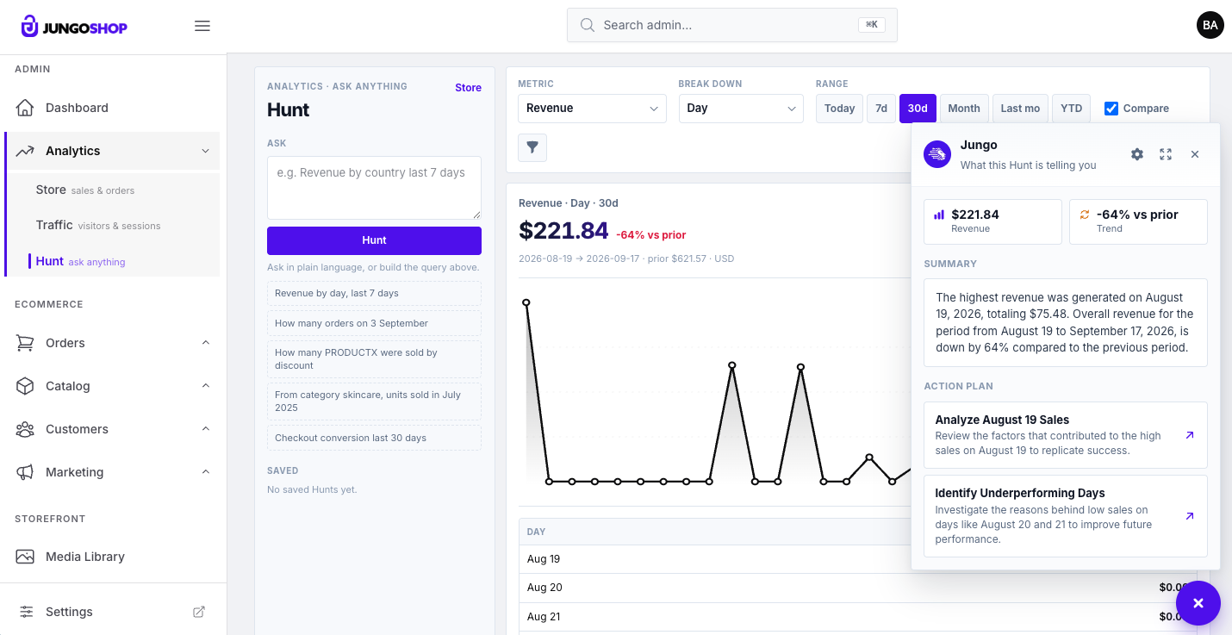
Task: Choose suggestion Revenue by day, last 7 days
Action: 374,293
